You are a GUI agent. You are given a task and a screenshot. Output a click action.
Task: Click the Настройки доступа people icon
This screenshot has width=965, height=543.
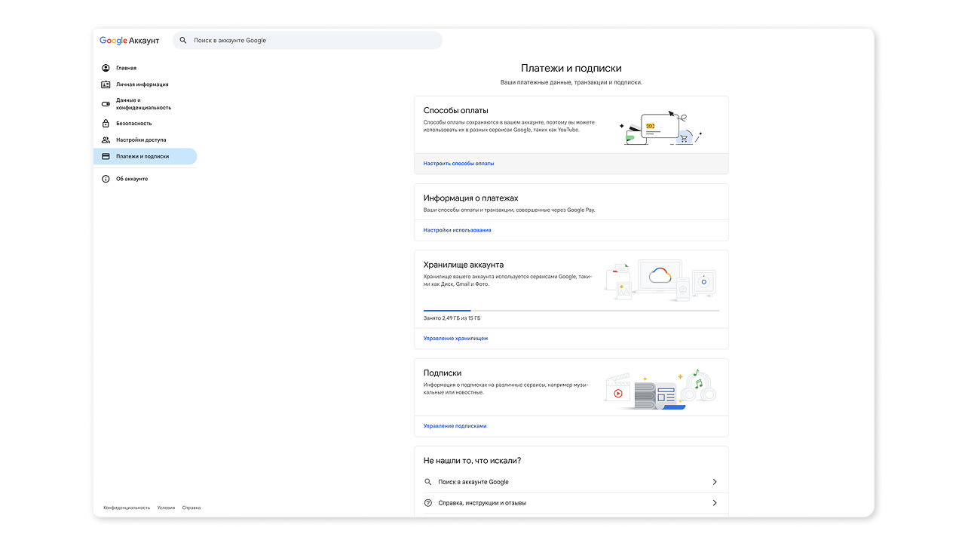pyautogui.click(x=106, y=140)
